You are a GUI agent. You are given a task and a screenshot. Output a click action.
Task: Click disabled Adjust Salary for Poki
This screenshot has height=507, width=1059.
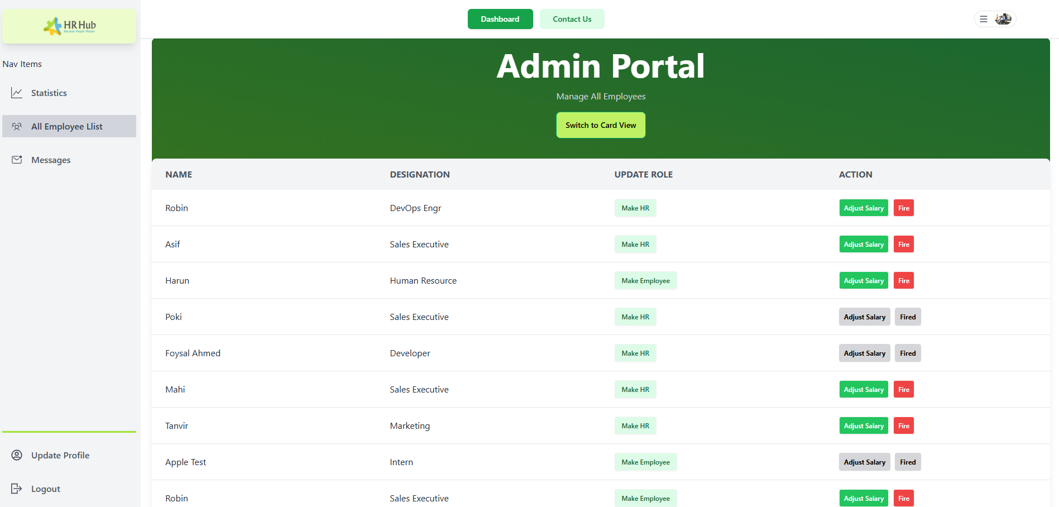pyautogui.click(x=865, y=317)
